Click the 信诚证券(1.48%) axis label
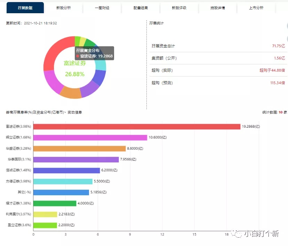Screen dimensions: 288x246 [x=18, y=170]
